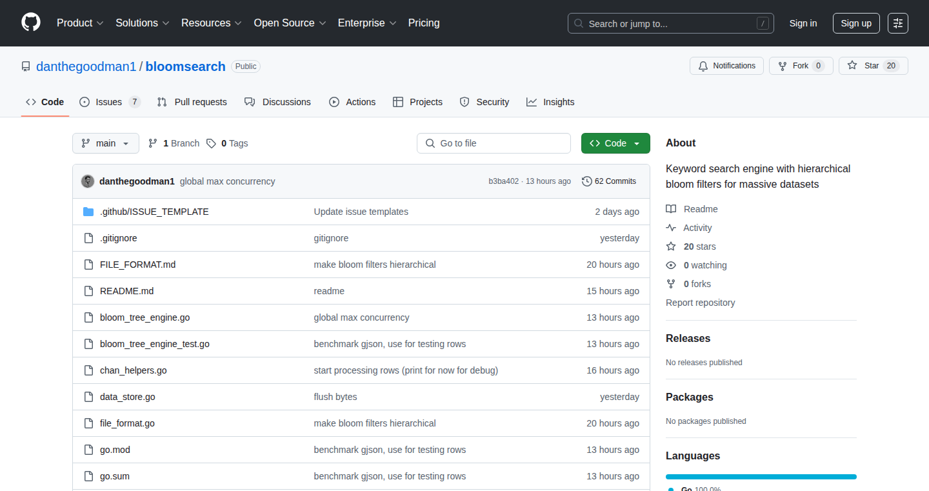
Task: Select the Code tab
Action: [x=45, y=102]
